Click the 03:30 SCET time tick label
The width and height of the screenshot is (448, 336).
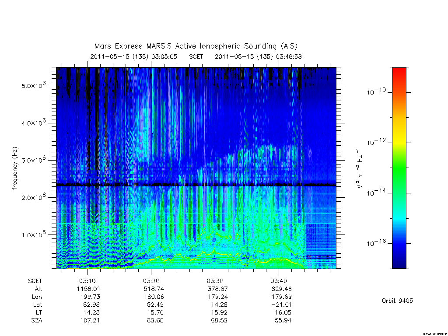(215, 281)
